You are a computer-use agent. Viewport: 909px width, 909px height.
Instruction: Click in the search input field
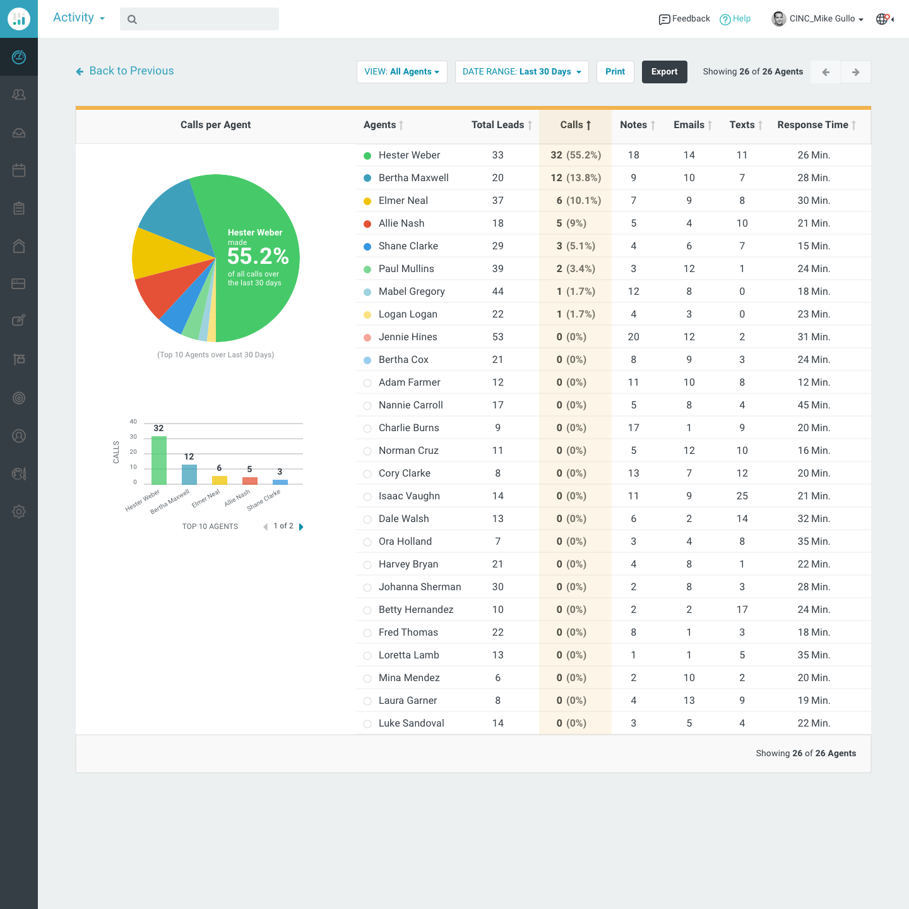tap(199, 19)
